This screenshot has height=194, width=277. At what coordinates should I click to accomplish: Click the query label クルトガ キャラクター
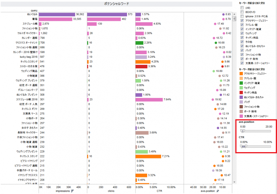(27, 33)
